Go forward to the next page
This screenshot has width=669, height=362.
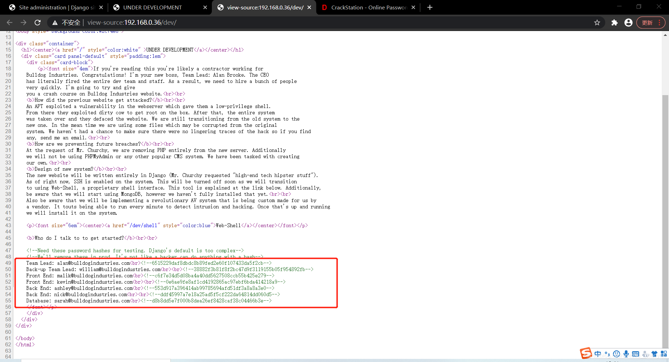(x=23, y=23)
